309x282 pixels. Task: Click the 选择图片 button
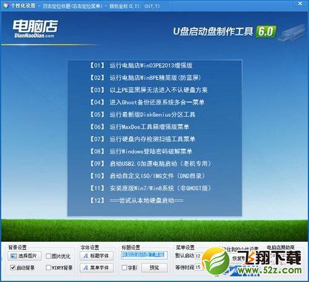(24, 256)
